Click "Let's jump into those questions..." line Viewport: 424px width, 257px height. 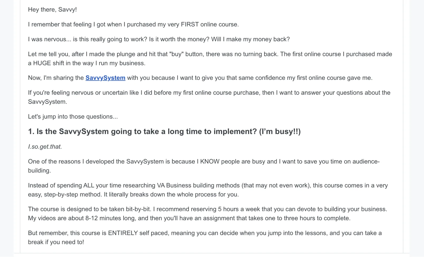pyautogui.click(x=73, y=117)
